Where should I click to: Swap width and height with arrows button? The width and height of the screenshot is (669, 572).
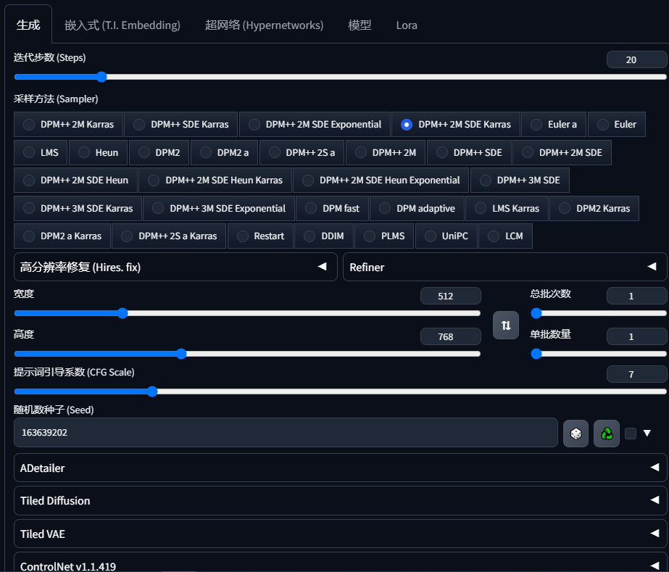(x=506, y=326)
